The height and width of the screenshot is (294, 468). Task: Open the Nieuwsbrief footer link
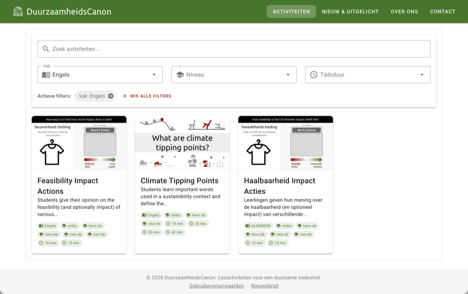[265, 286]
